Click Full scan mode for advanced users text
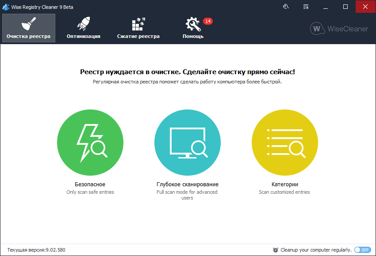This screenshot has width=376, height=256. 187,195
